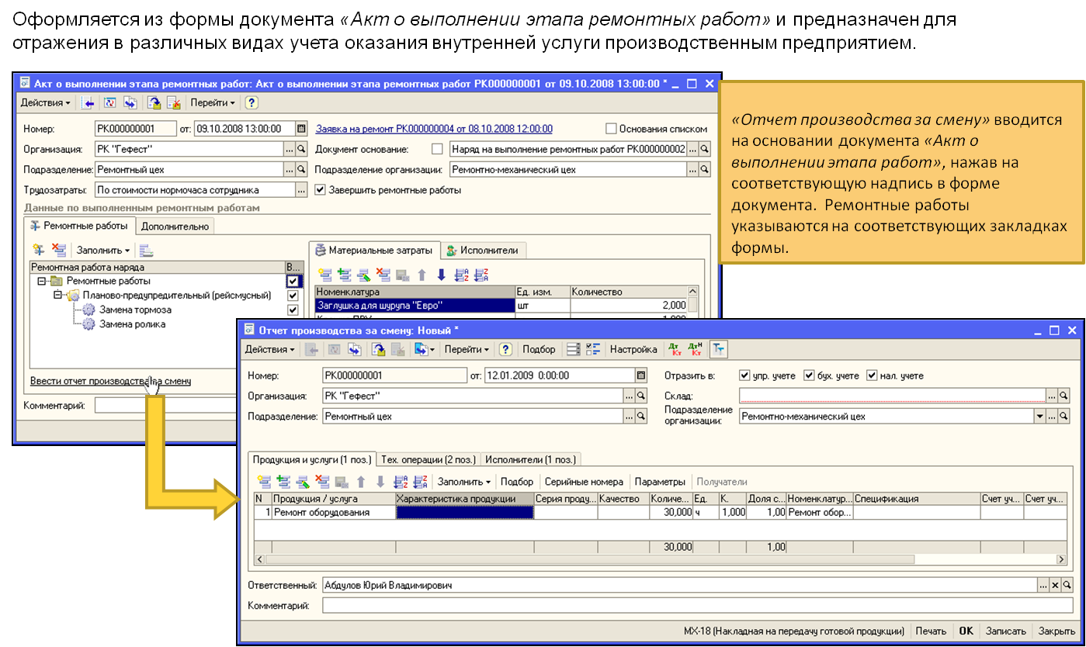Open calendar picker next to 12.01.2009 date

pos(640,375)
